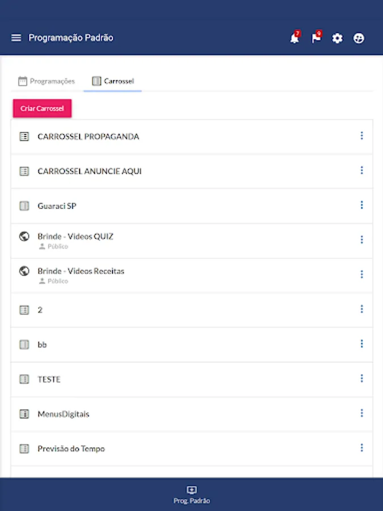
Task: Open the MenusDigitais carousel item
Action: point(63,414)
